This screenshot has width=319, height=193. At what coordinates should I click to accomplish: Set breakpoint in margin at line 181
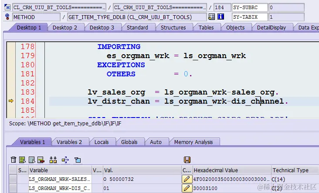coord(11,74)
